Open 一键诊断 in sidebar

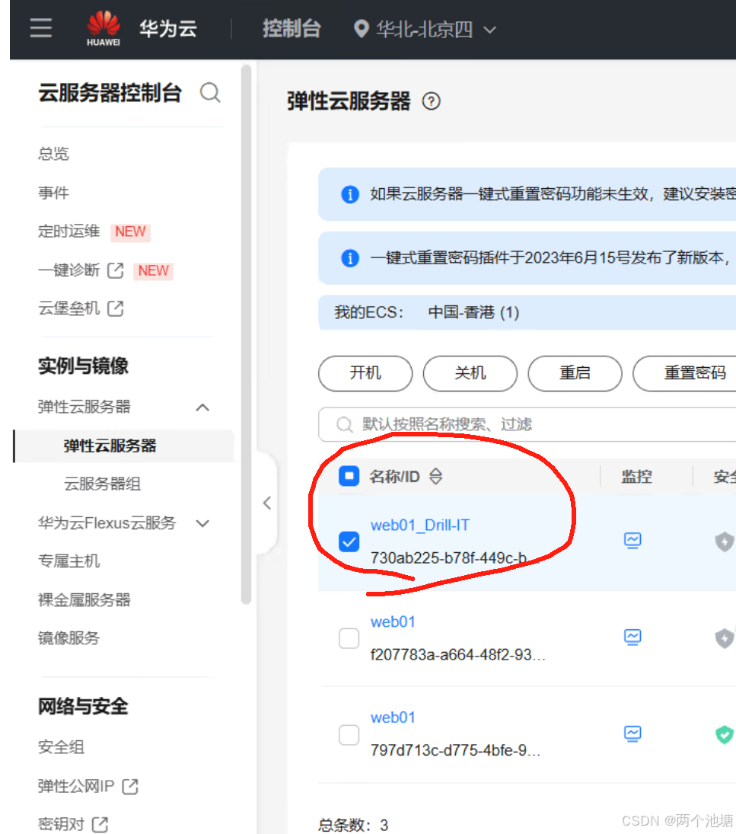[x=69, y=270]
